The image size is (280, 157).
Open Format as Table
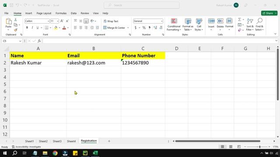(x=188, y=24)
